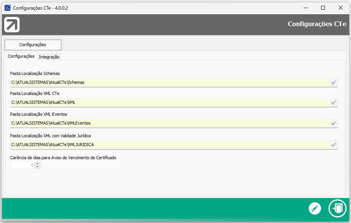Click the pencil edit icon
The height and width of the screenshot is (223, 351).
pyautogui.click(x=315, y=209)
